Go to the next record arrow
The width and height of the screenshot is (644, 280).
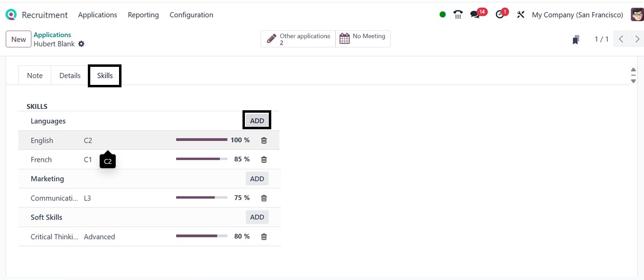637,39
